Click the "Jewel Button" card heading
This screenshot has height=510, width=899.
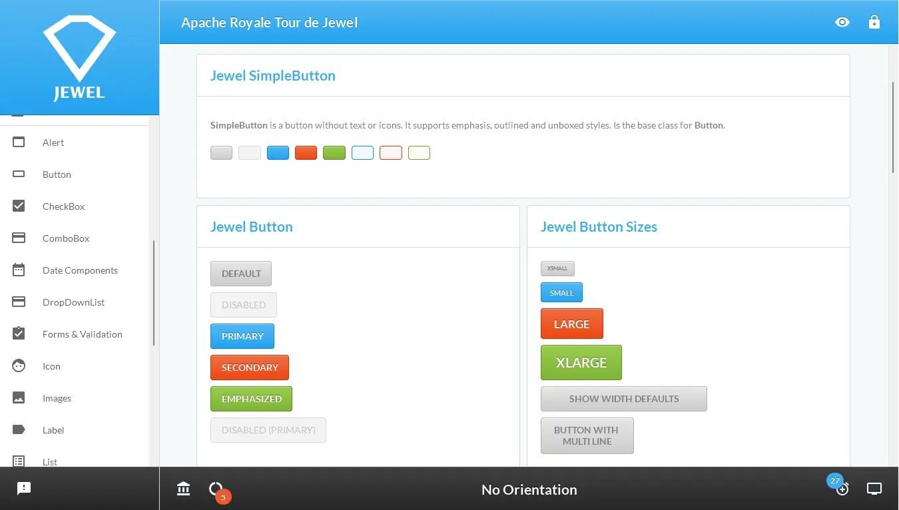pos(252,227)
